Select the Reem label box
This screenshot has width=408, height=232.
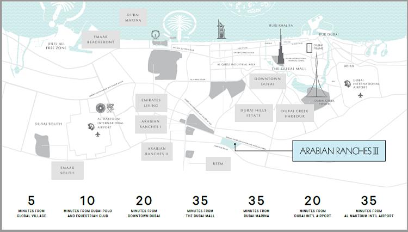pos(218,164)
